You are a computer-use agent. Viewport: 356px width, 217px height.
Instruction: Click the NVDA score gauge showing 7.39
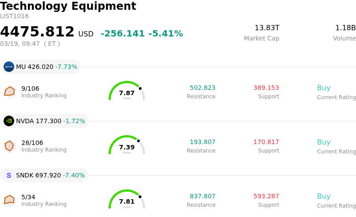127,146
